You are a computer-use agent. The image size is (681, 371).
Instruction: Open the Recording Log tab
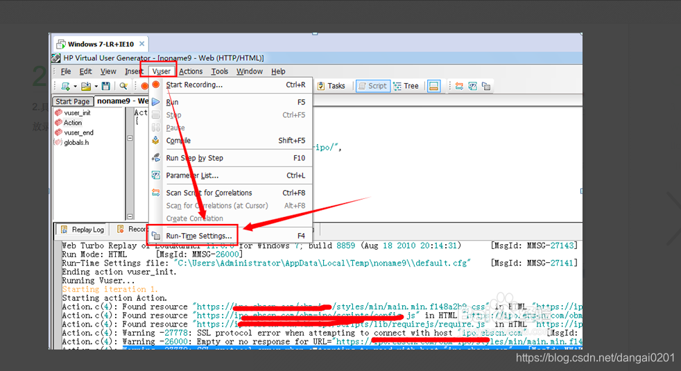[132, 229]
